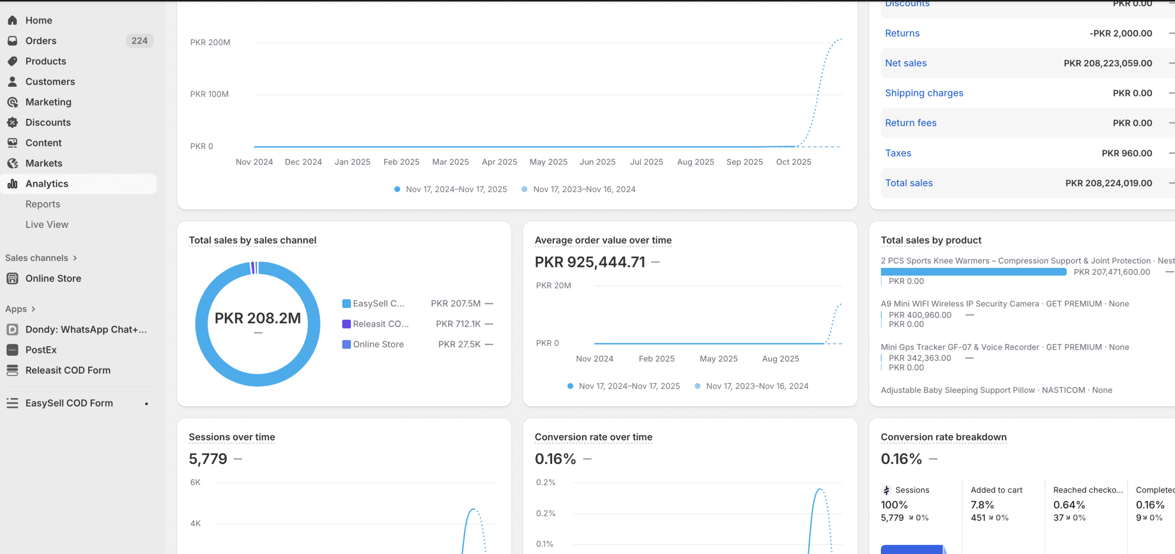Open the EasySell COD Form menu

pyautogui.click(x=69, y=403)
